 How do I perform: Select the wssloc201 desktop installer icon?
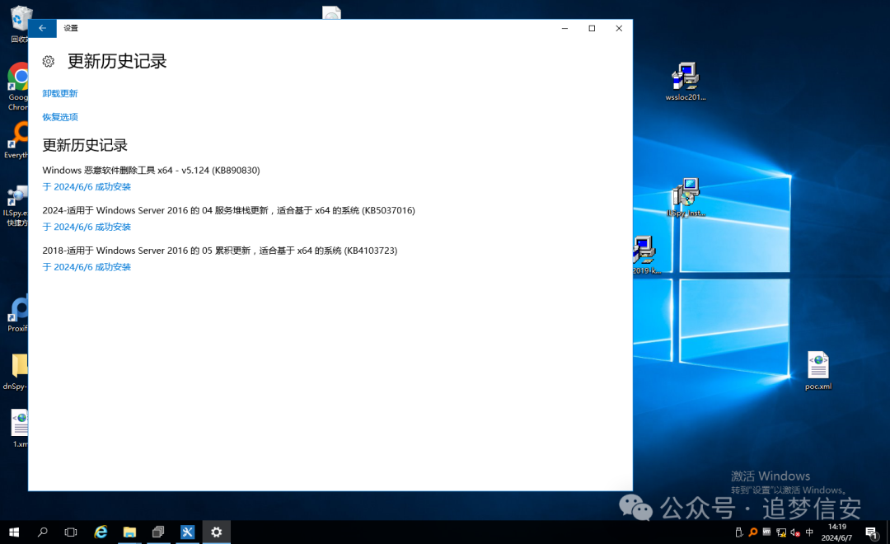(686, 82)
